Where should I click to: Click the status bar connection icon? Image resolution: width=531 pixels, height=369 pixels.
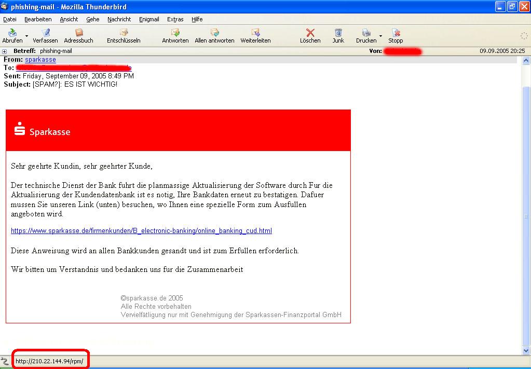(4, 361)
